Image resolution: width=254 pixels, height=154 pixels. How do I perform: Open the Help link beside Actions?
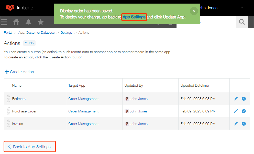coord(29,43)
